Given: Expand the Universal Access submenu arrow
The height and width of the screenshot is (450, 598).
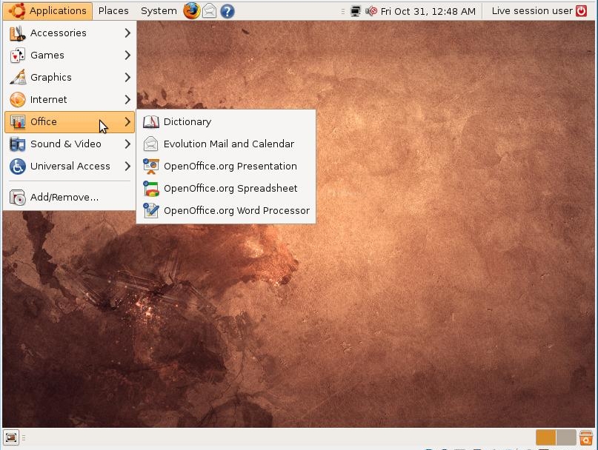Looking at the screenshot, I should (x=127, y=167).
